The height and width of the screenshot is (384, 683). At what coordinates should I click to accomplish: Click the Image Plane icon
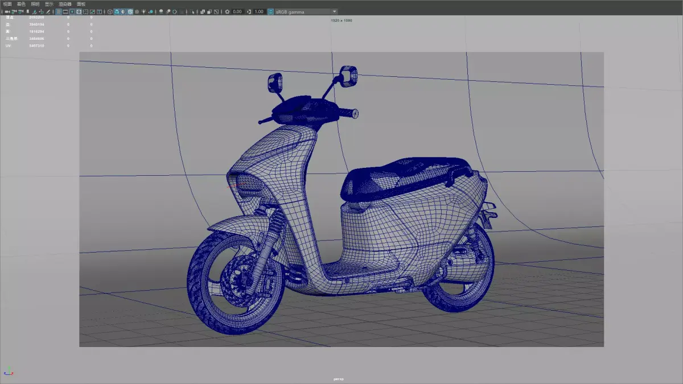coord(34,11)
